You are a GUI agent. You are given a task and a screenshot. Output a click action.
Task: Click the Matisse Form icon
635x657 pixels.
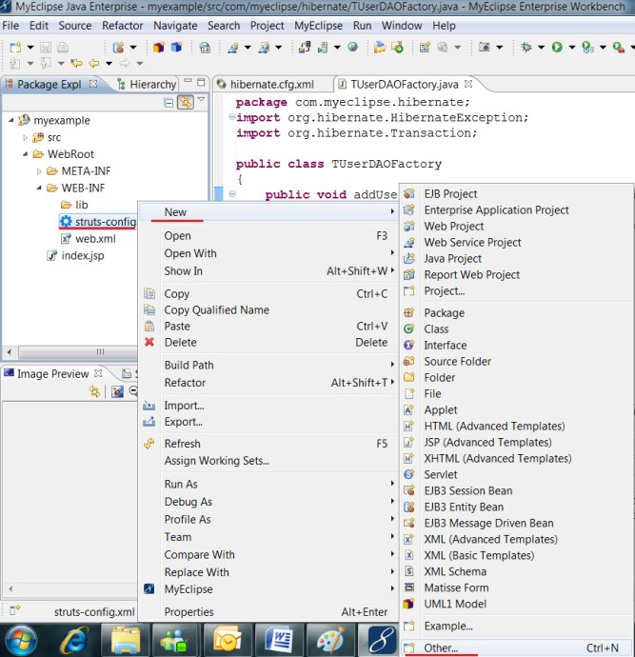[x=408, y=587]
